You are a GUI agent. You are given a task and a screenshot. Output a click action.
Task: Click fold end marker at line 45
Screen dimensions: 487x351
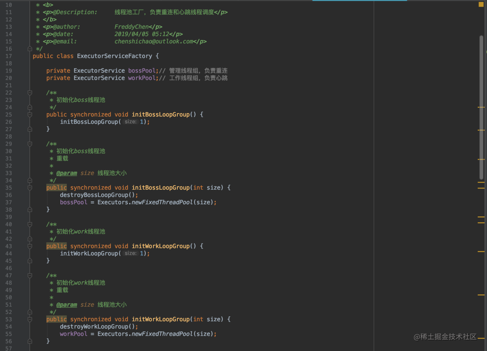coord(30,261)
